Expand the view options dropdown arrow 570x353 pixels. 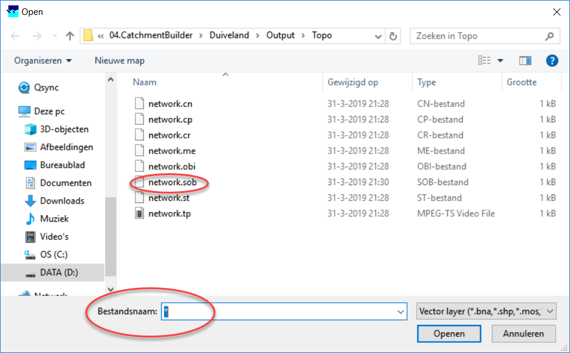click(x=500, y=60)
